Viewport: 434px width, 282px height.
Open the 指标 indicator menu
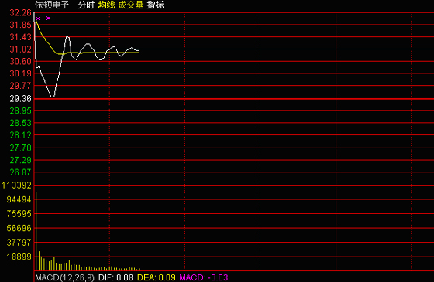click(155, 5)
